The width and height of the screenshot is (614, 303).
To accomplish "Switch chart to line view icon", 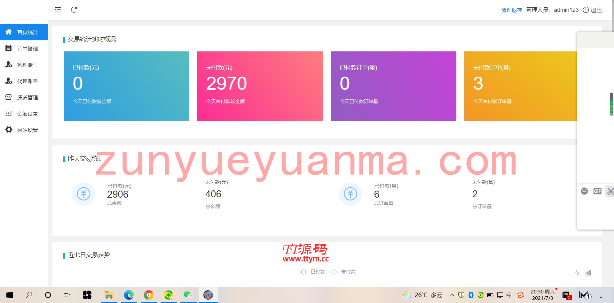I will click(x=578, y=273).
